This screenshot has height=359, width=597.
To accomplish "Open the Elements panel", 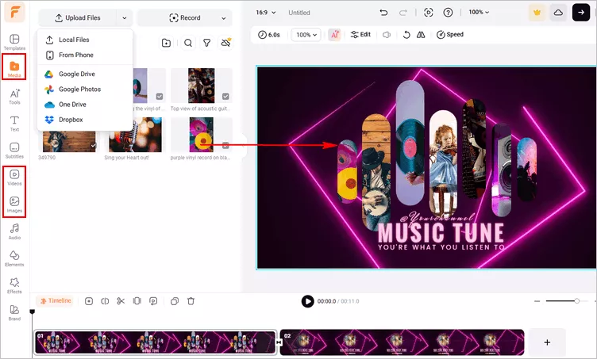I will point(14,258).
